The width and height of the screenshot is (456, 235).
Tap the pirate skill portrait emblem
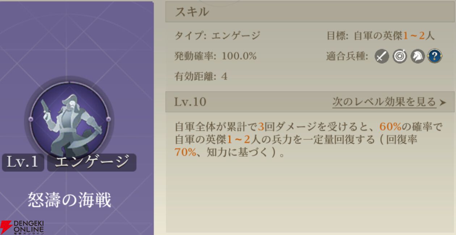click(69, 120)
